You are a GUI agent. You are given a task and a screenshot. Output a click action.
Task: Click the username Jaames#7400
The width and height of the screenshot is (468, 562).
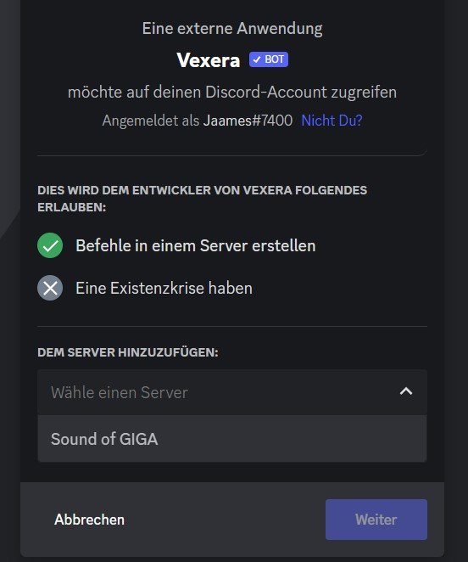248,121
